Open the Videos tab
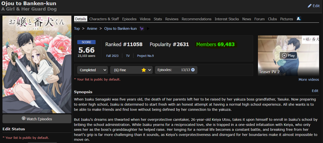323x143 pixels. pyautogui.click(x=145, y=19)
